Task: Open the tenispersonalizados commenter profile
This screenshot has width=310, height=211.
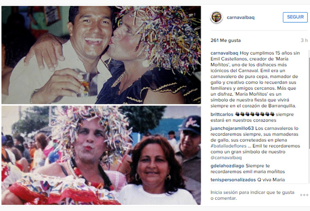Action: pyautogui.click(x=233, y=180)
